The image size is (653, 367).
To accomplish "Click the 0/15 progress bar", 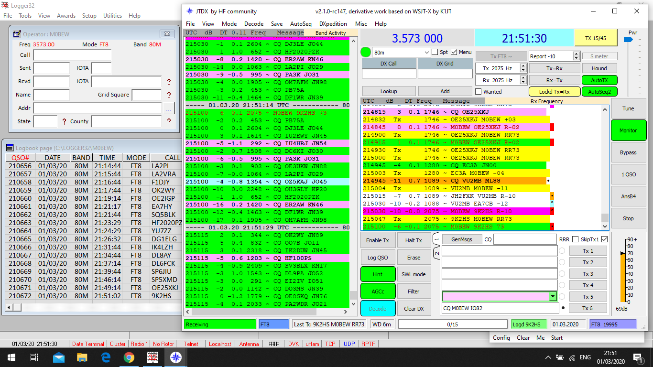I will pos(452,324).
